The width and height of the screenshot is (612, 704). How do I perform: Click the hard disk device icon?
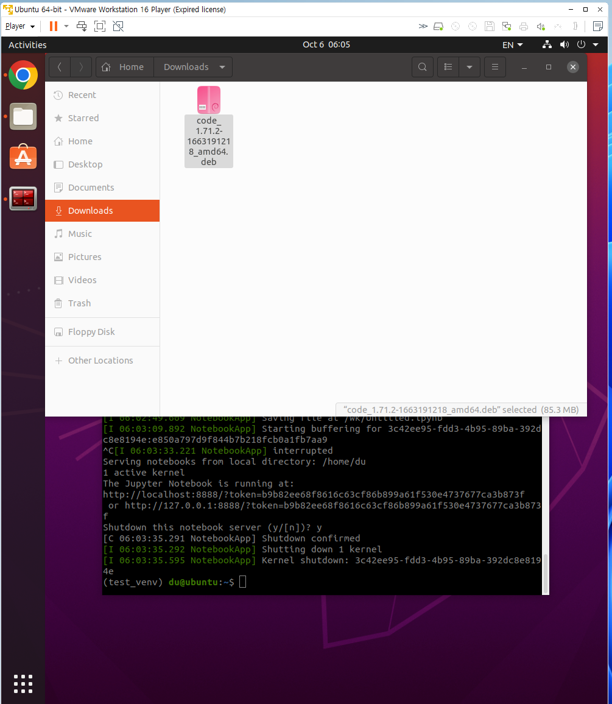[x=438, y=26]
